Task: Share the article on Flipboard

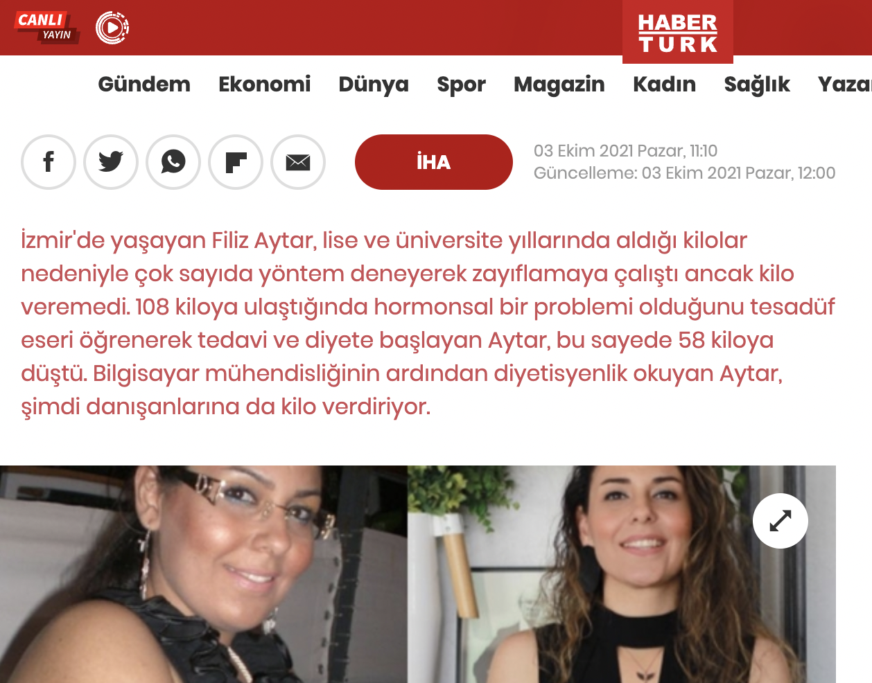Action: 236,162
